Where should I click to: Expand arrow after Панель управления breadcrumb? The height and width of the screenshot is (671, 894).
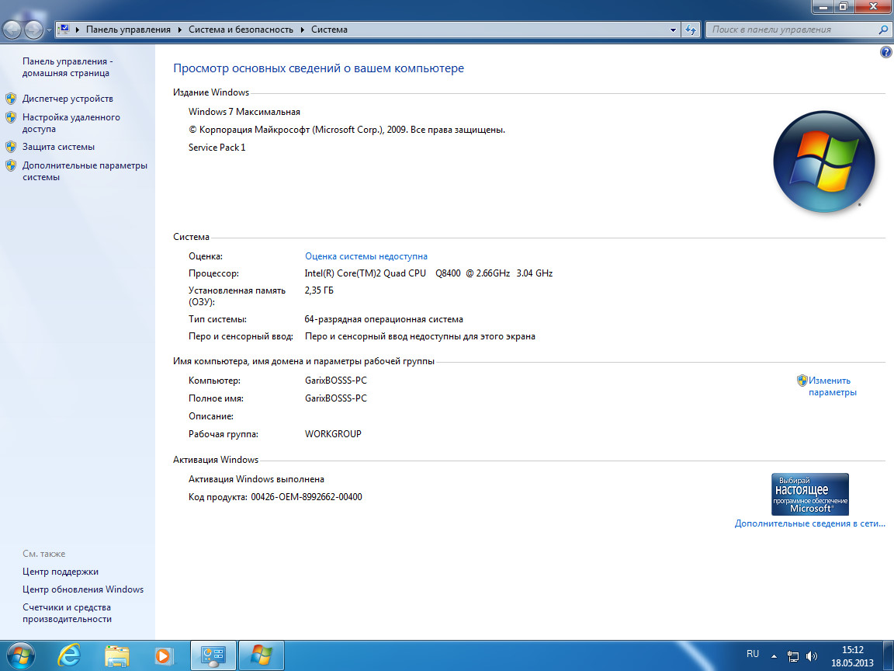tap(179, 30)
